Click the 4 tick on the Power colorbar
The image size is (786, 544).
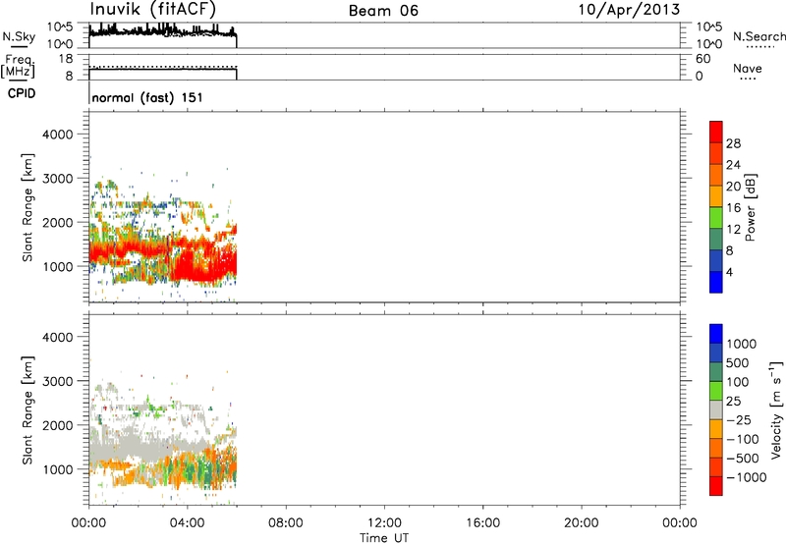729,273
